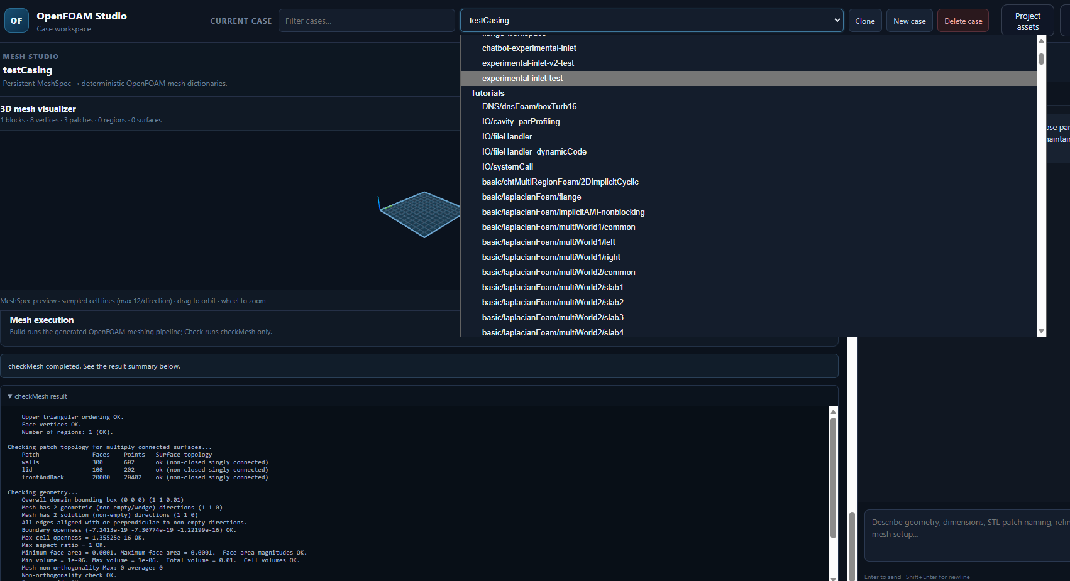Close the testCasing case dropdown
Viewport: 1070px width, 581px height.
click(x=651, y=21)
